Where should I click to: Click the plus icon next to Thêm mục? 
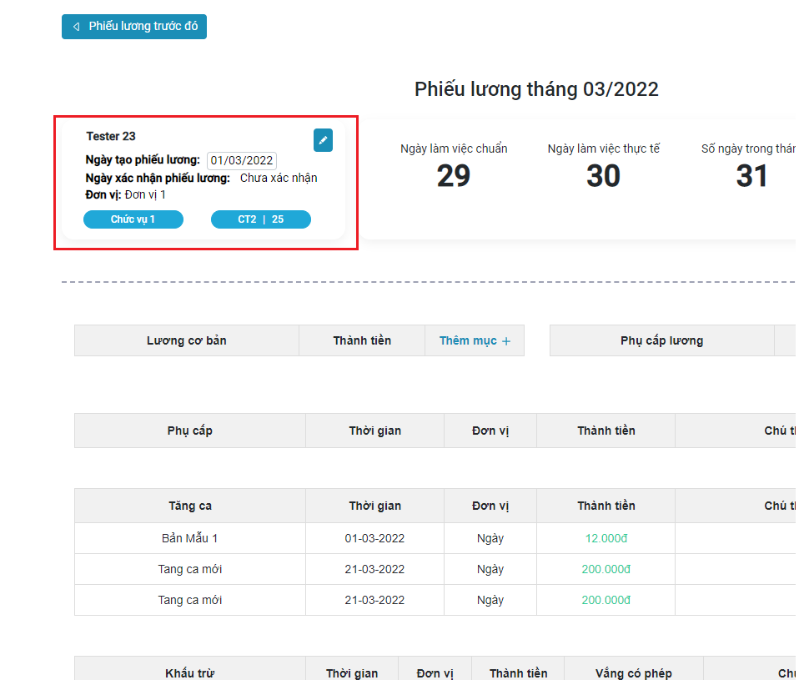click(x=506, y=341)
